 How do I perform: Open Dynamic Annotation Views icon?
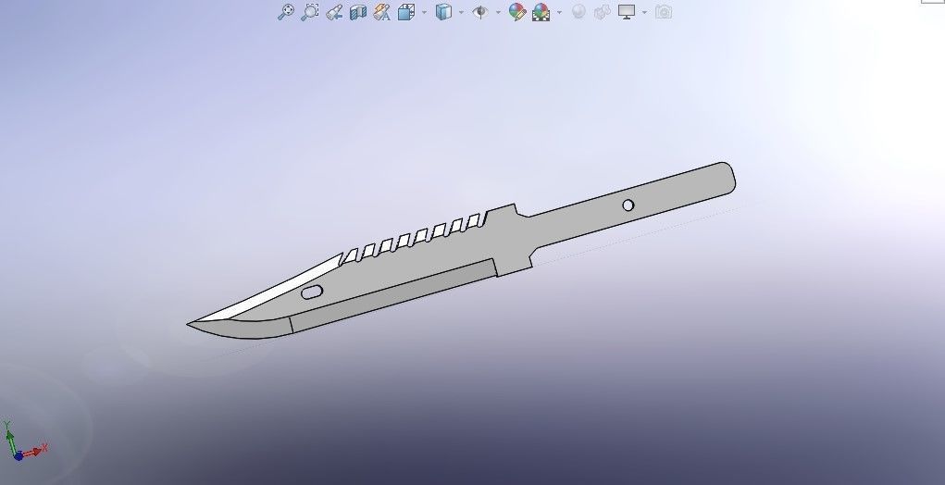point(382,12)
